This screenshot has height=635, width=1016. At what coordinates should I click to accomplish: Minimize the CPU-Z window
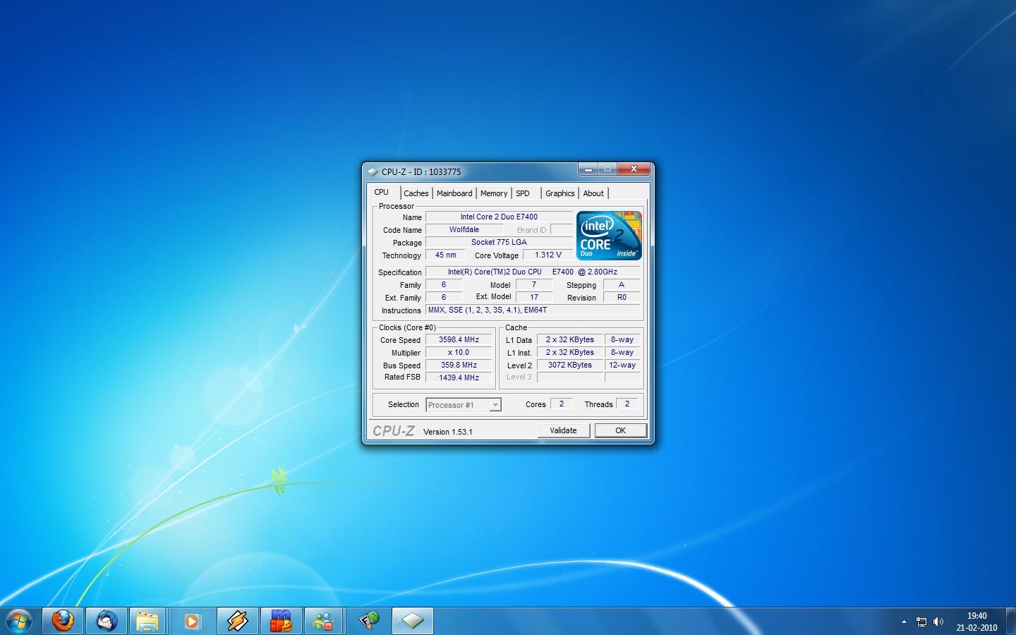tap(588, 169)
